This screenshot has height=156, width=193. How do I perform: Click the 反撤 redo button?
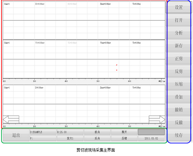[x=179, y=122]
